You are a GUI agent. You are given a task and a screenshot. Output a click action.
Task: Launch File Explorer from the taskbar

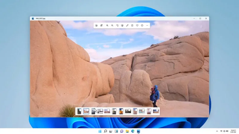(x=127, y=131)
